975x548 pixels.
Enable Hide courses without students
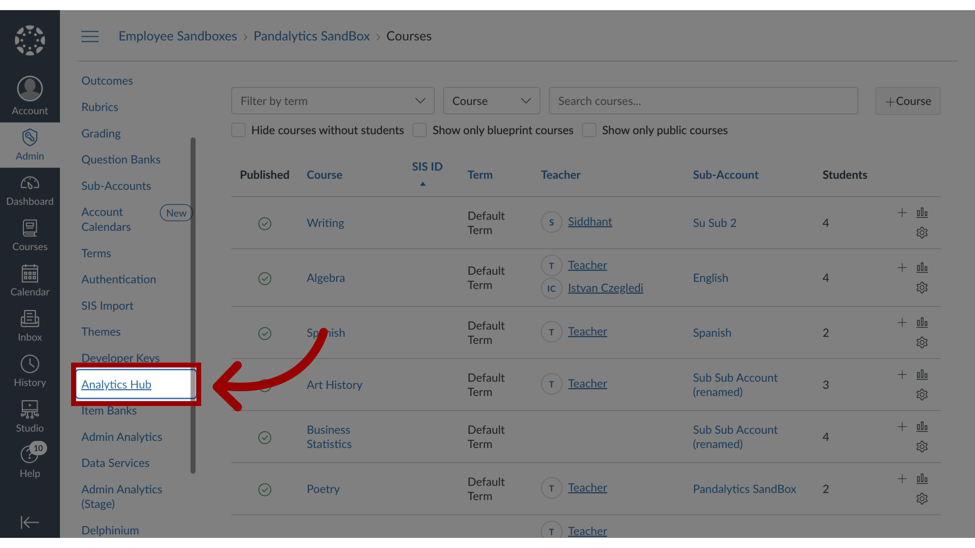(x=238, y=130)
